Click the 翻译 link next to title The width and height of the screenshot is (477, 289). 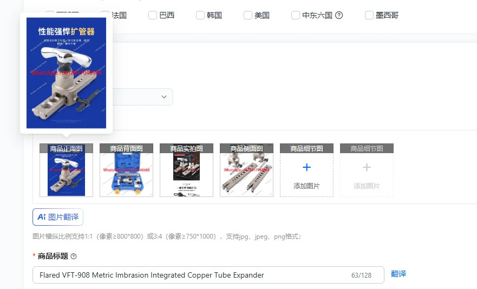click(x=398, y=274)
